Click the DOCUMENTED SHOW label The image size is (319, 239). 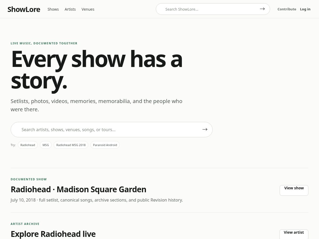click(29, 179)
